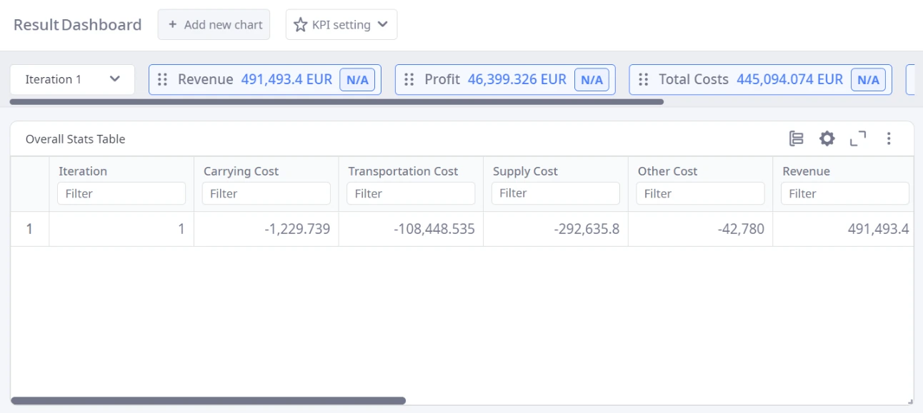The width and height of the screenshot is (923, 413).
Task: Open the table layout icon in Overall Stats Table
Action: [797, 138]
